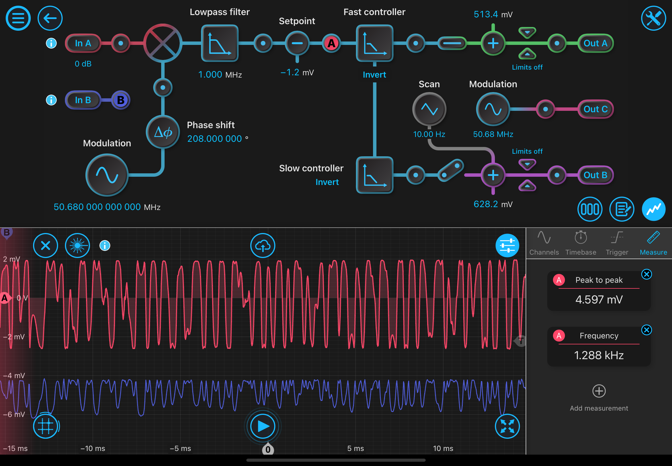Edit the modulation frequency 50.680 000 000 000 MHz

pos(107,207)
